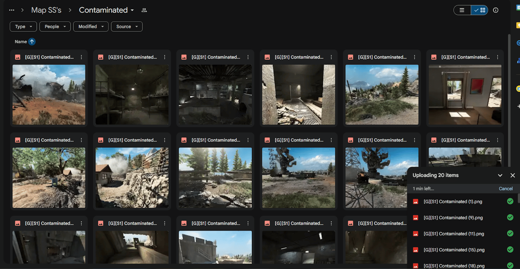Expand the Modified filter dropdown

coord(91,26)
